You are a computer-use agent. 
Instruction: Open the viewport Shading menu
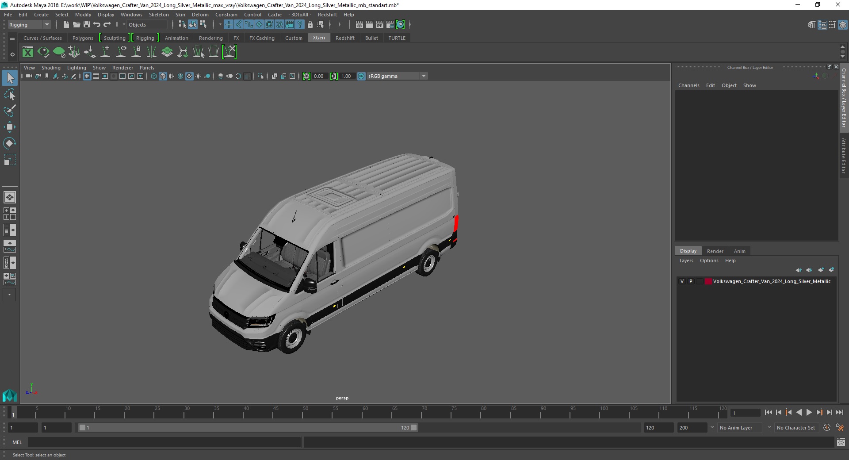51,68
